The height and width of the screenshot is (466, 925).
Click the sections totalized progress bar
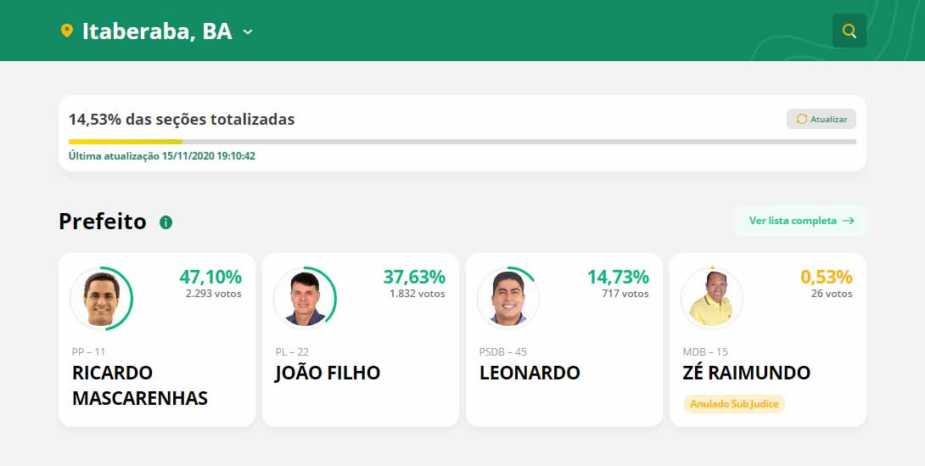click(462, 142)
